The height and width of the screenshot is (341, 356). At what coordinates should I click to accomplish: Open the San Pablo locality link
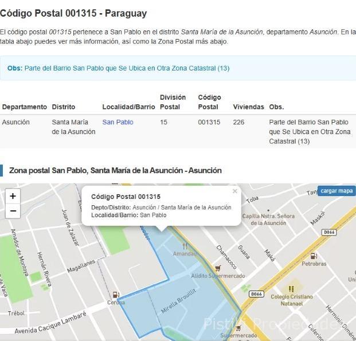(x=118, y=122)
